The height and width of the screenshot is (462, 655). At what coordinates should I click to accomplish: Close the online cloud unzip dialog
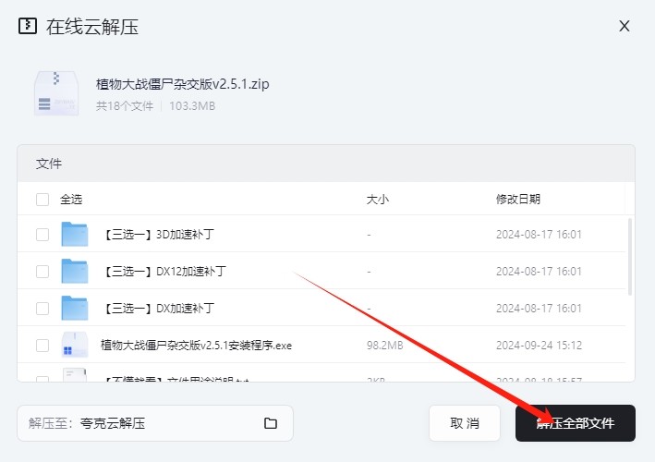(625, 26)
